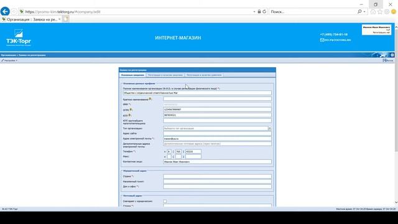Click the КПП field with 987654321
The image size is (398, 224).
217,115
